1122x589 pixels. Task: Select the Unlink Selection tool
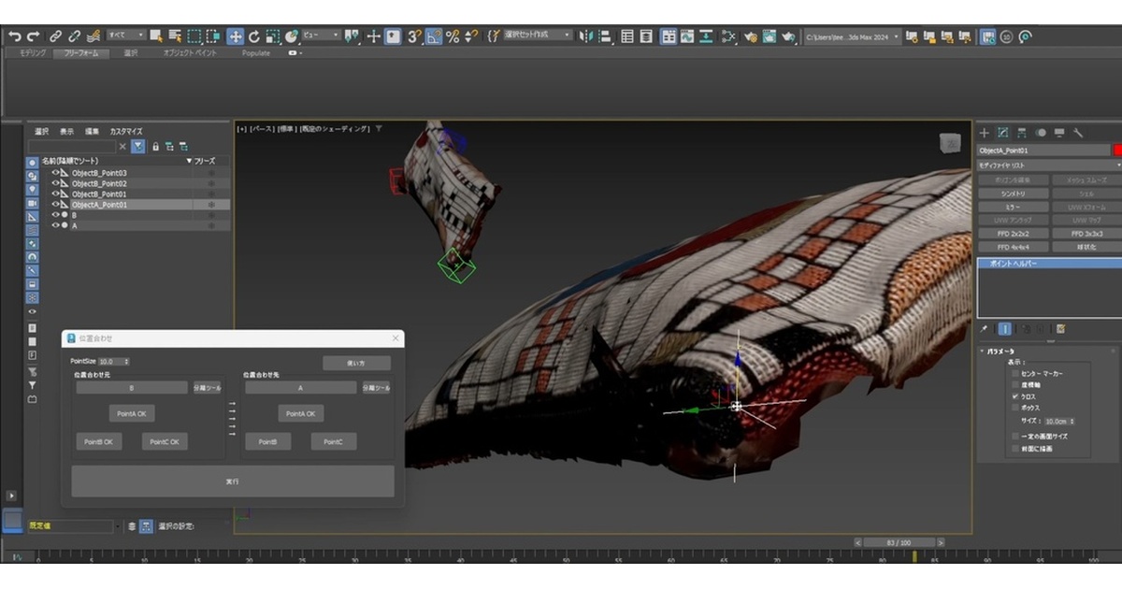[75, 36]
